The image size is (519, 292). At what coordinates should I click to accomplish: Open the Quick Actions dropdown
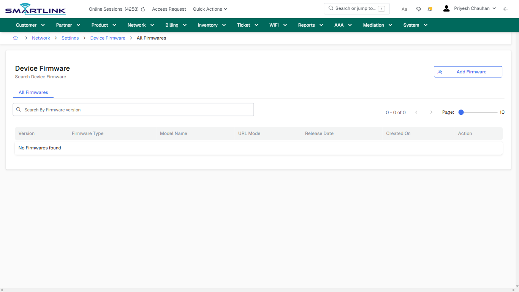tap(210, 9)
